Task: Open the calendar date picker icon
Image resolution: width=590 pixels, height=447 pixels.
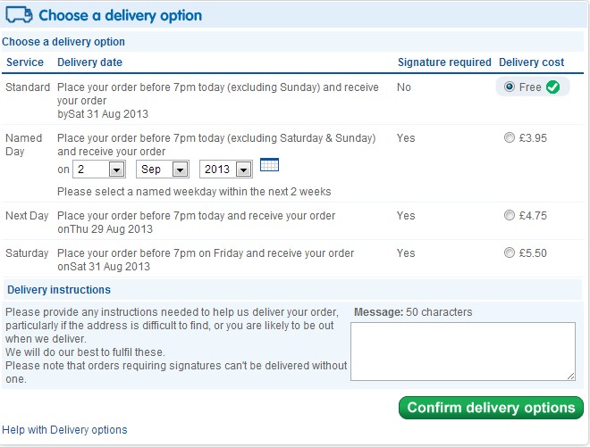Action: [x=269, y=165]
